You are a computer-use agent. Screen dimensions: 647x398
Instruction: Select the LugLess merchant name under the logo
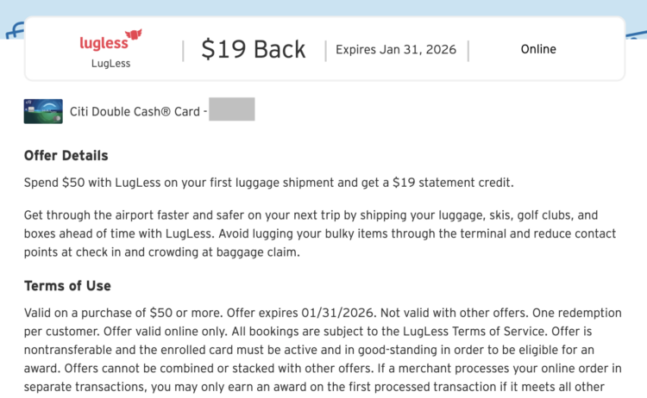pos(110,63)
